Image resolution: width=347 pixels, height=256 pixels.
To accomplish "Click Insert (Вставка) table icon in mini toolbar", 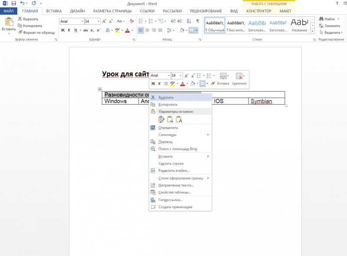I will click(x=223, y=79).
